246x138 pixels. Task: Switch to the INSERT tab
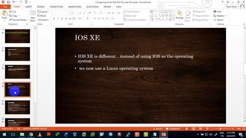pyautogui.click(x=28, y=7)
